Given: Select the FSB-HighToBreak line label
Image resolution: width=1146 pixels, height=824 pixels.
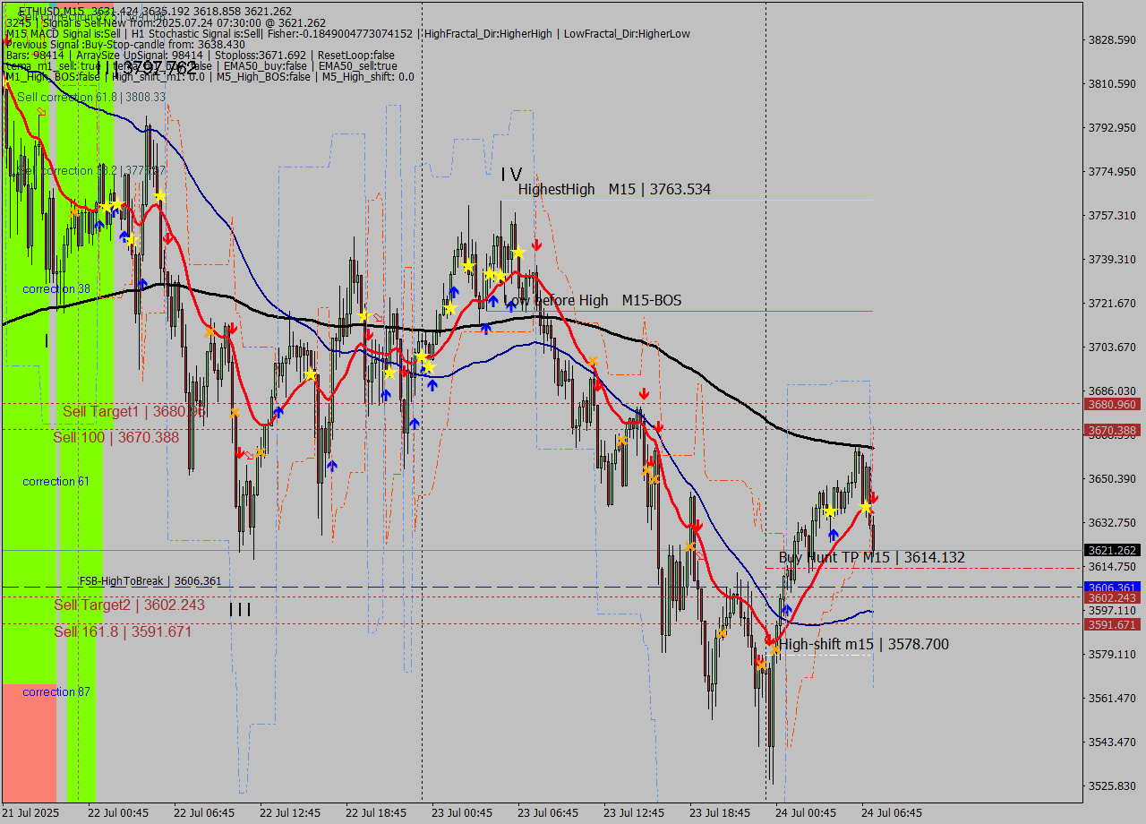Looking at the screenshot, I should pyautogui.click(x=150, y=581).
